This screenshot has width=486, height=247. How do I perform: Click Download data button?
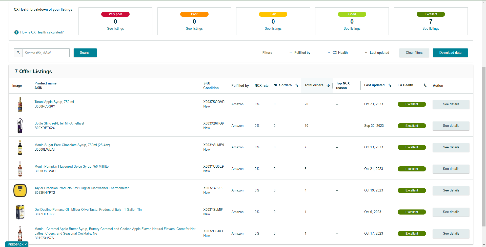point(450,53)
